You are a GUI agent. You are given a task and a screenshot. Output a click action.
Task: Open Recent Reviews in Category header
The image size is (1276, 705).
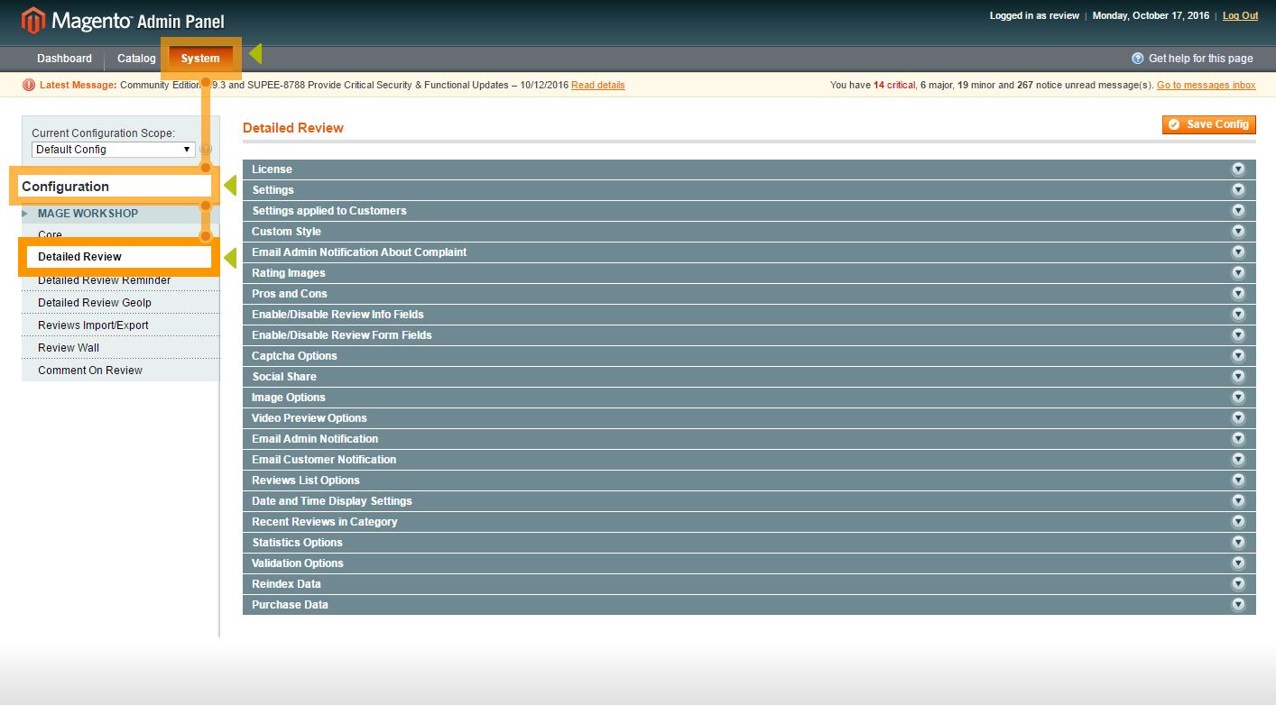coord(749,522)
